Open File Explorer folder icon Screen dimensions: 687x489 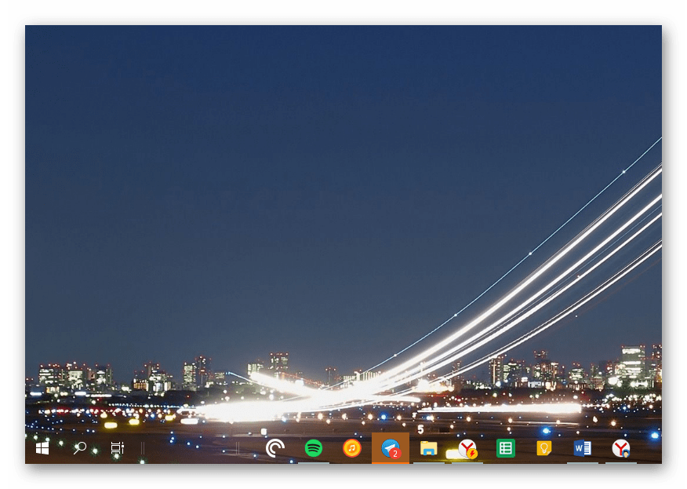[x=428, y=448]
